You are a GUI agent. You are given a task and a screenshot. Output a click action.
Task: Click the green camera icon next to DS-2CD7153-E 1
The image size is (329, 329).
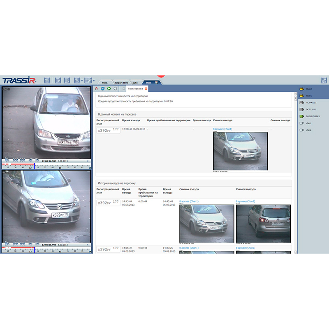tap(301, 116)
